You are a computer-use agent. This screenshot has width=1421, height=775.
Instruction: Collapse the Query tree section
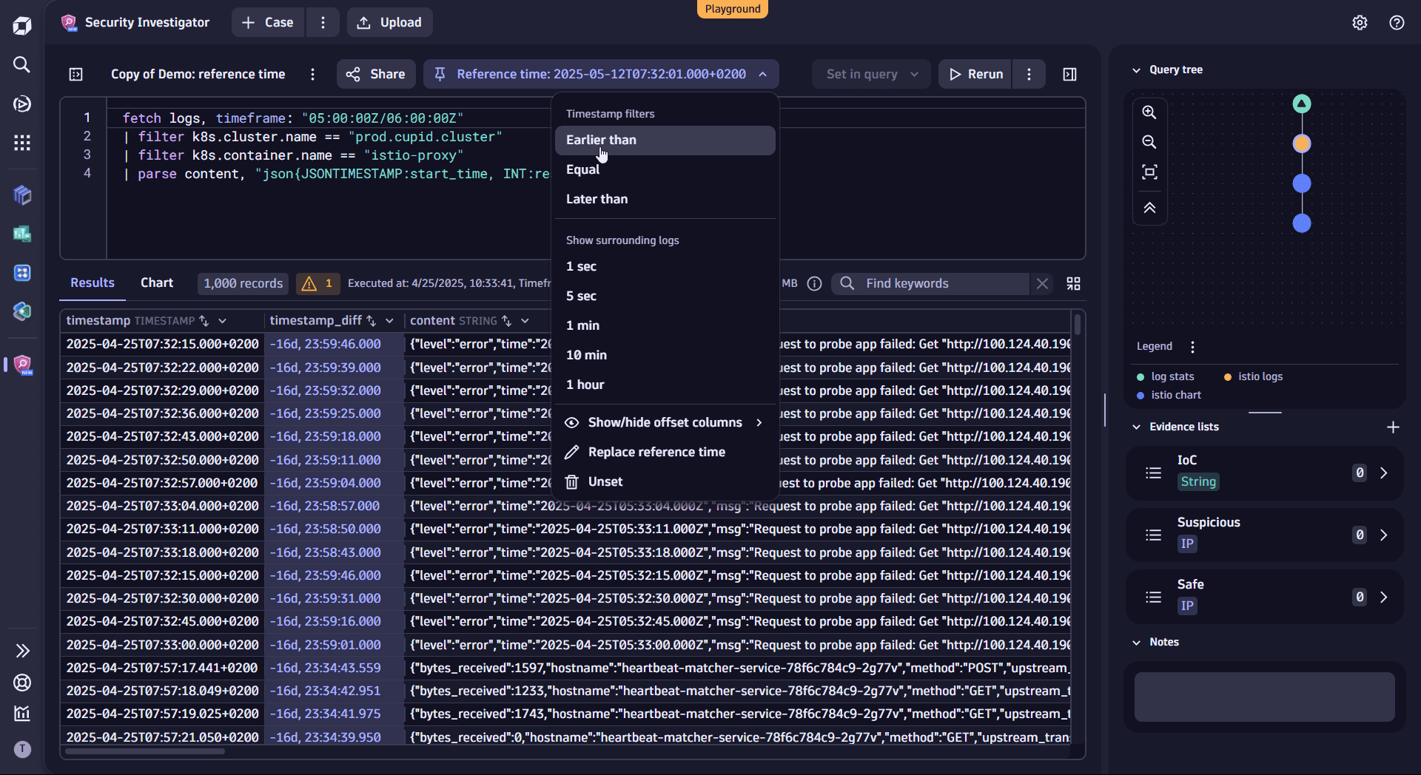pyautogui.click(x=1137, y=70)
